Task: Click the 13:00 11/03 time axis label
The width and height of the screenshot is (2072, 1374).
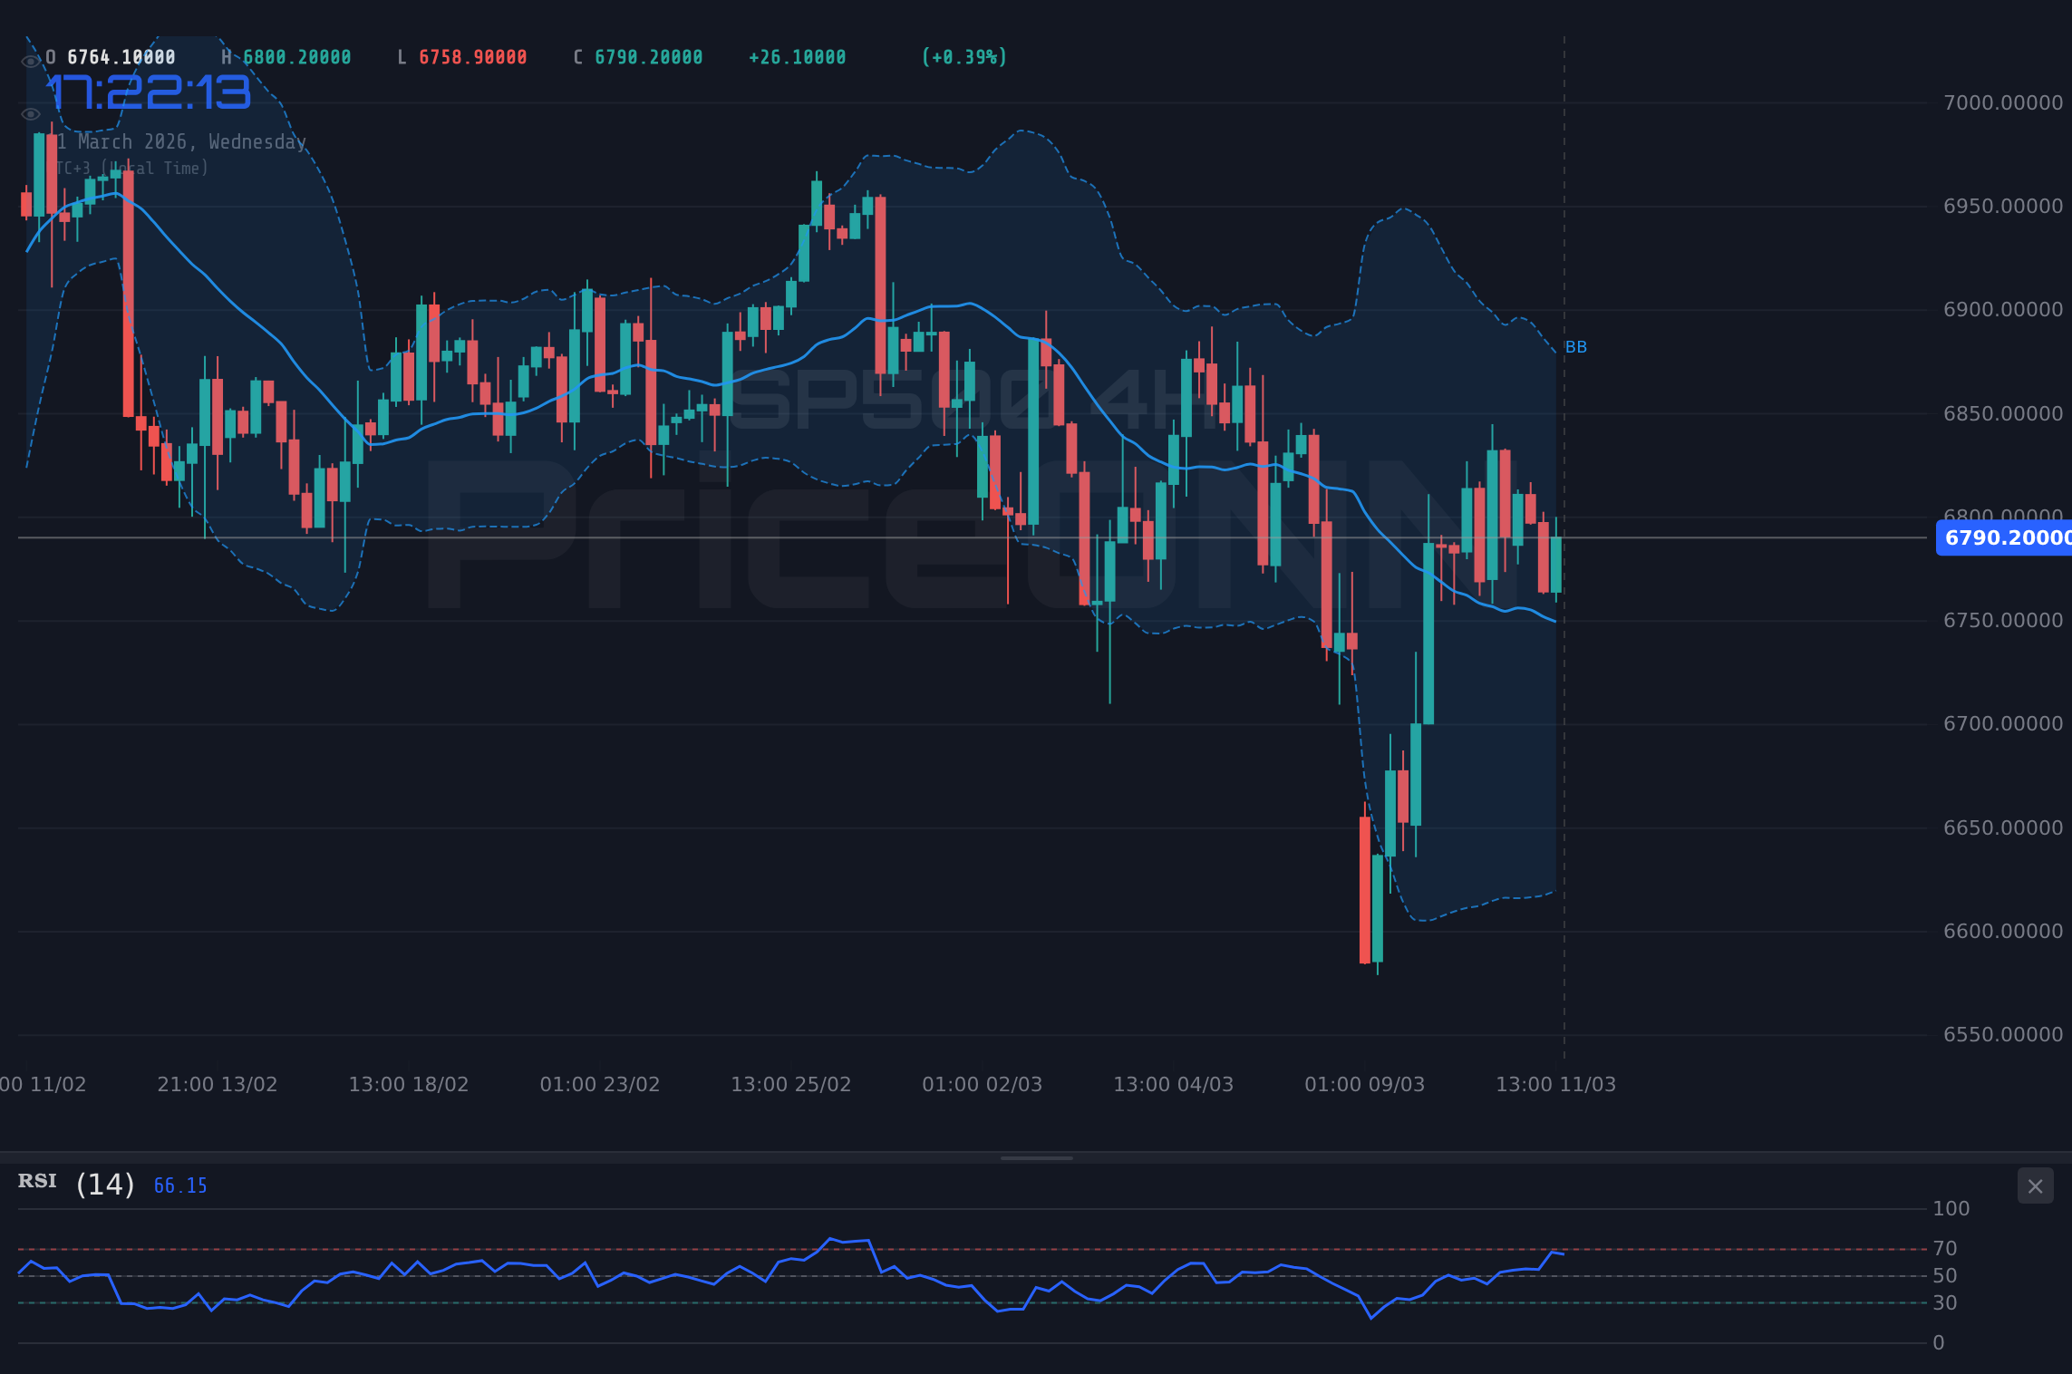Action: pos(1557,1084)
